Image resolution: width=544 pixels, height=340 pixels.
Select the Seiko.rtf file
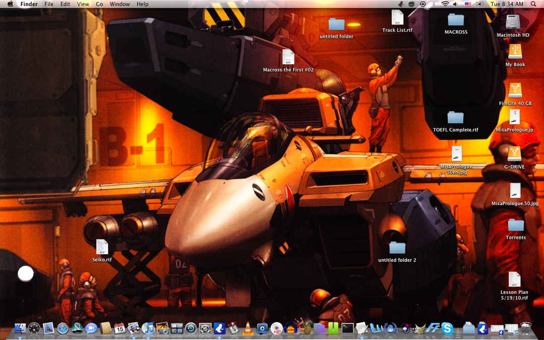pos(102,247)
